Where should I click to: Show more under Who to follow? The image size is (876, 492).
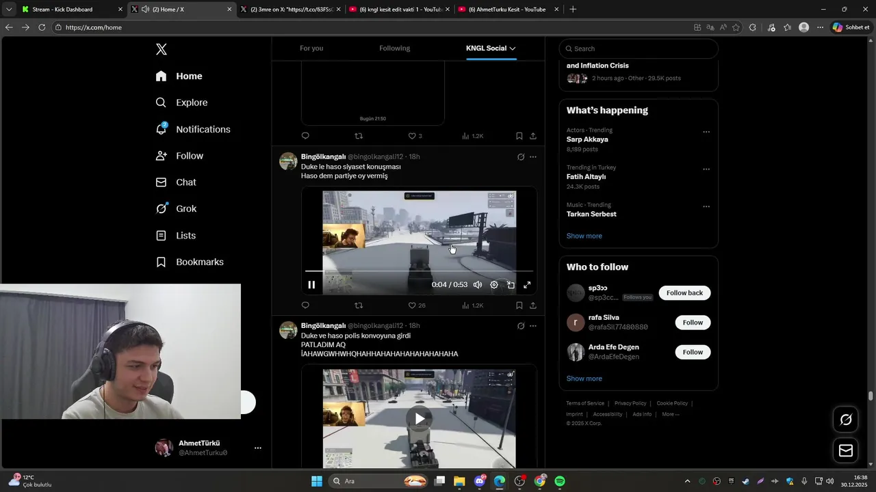coord(584,379)
